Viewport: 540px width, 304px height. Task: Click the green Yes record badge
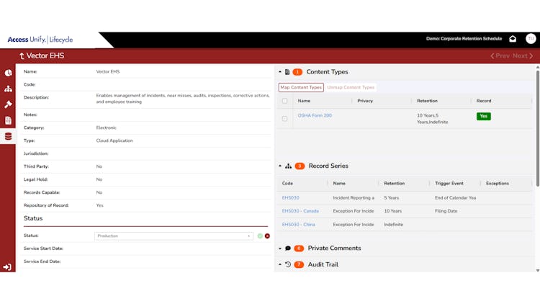click(484, 116)
